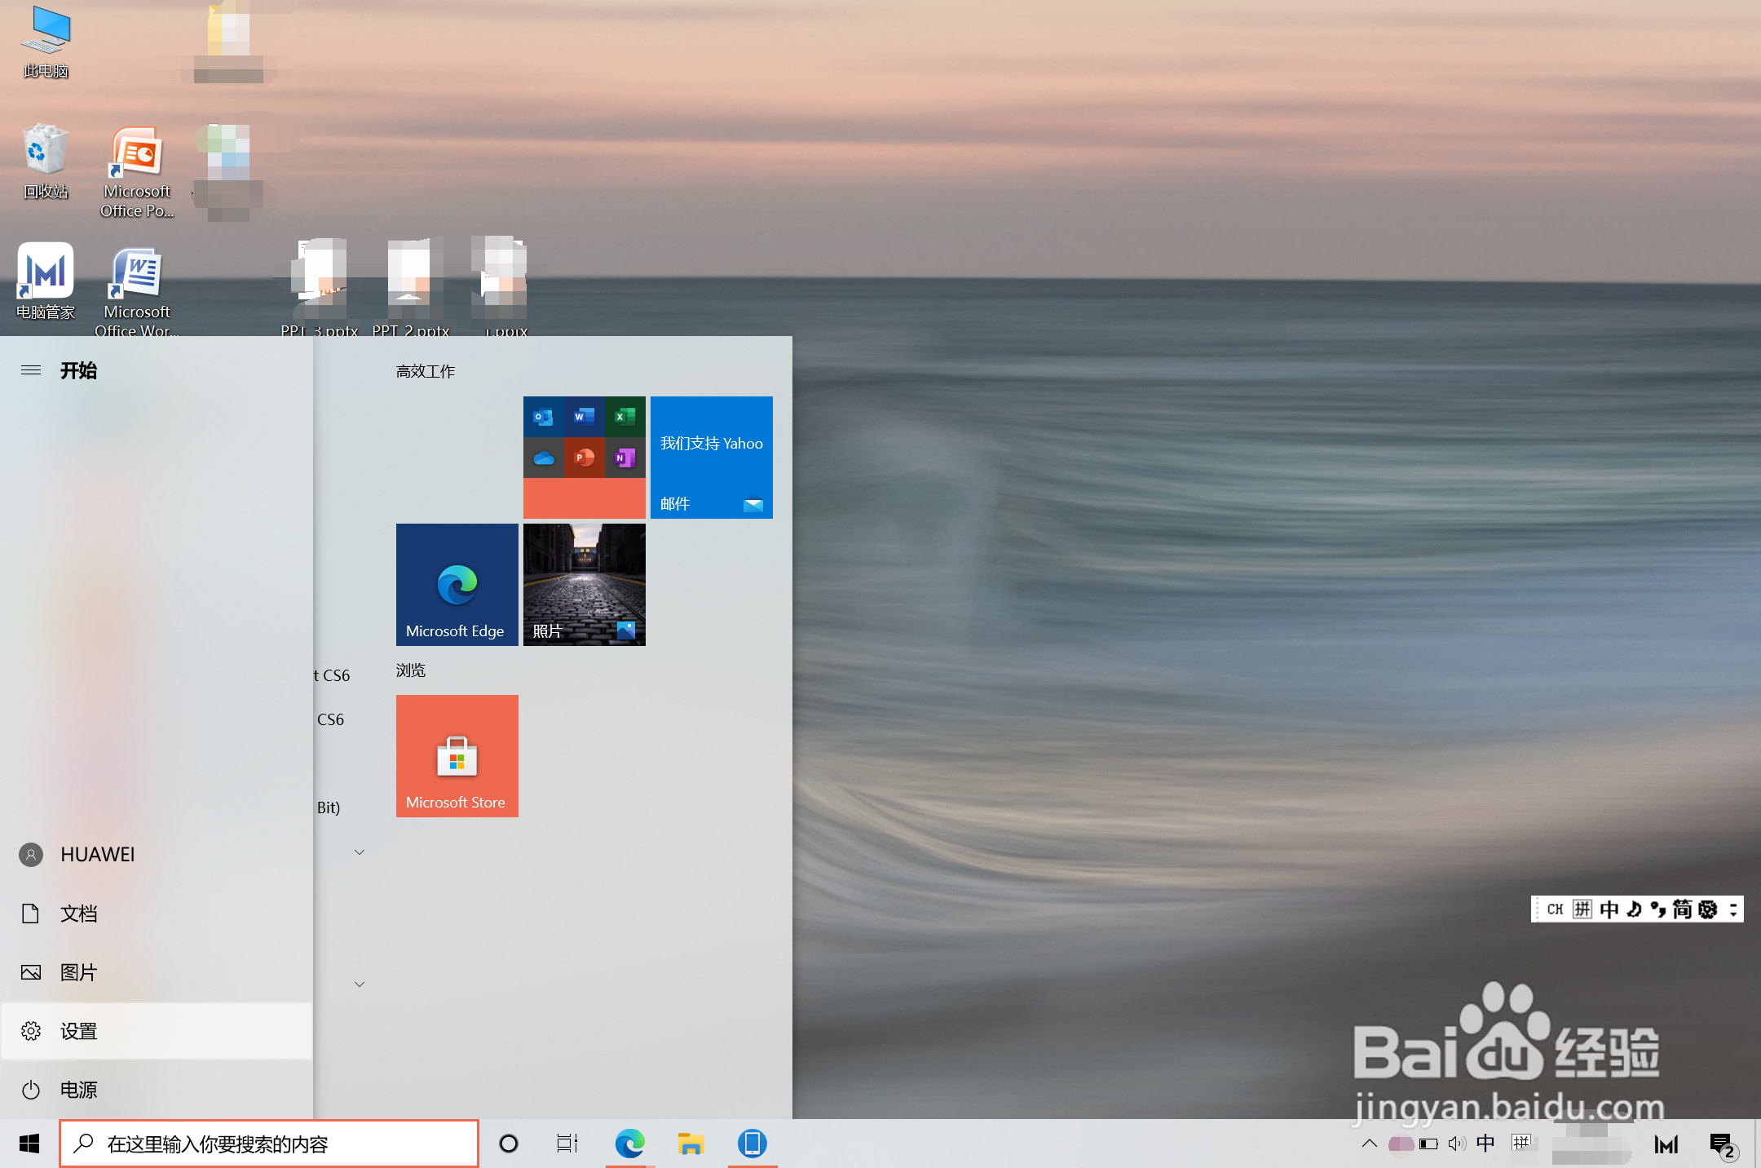Open File Explorer from taskbar
Viewport: 1761px width, 1168px height.
point(691,1144)
